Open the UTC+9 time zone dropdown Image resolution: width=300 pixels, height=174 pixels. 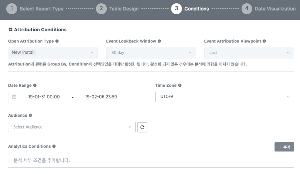coord(224,97)
